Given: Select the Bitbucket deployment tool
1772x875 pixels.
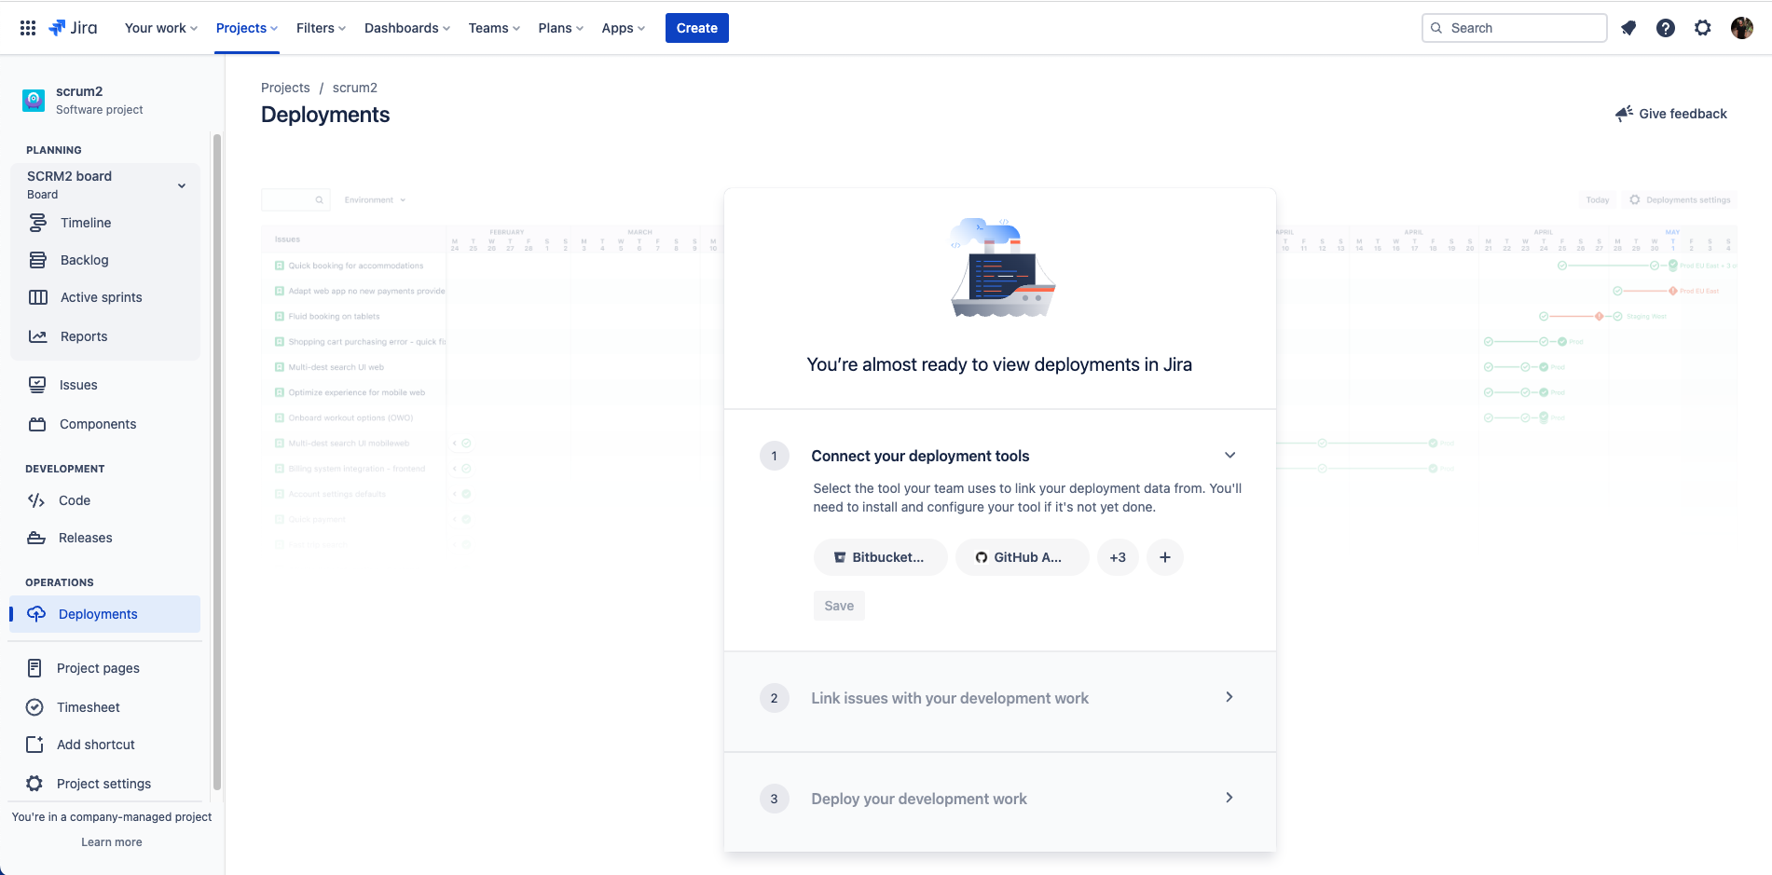Looking at the screenshot, I should (880, 557).
